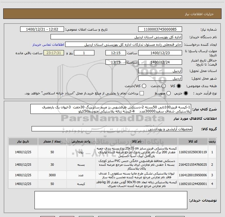Click the unit cell رول
Screen dimensions: 225x217
pyautogui.click(x=81, y=152)
